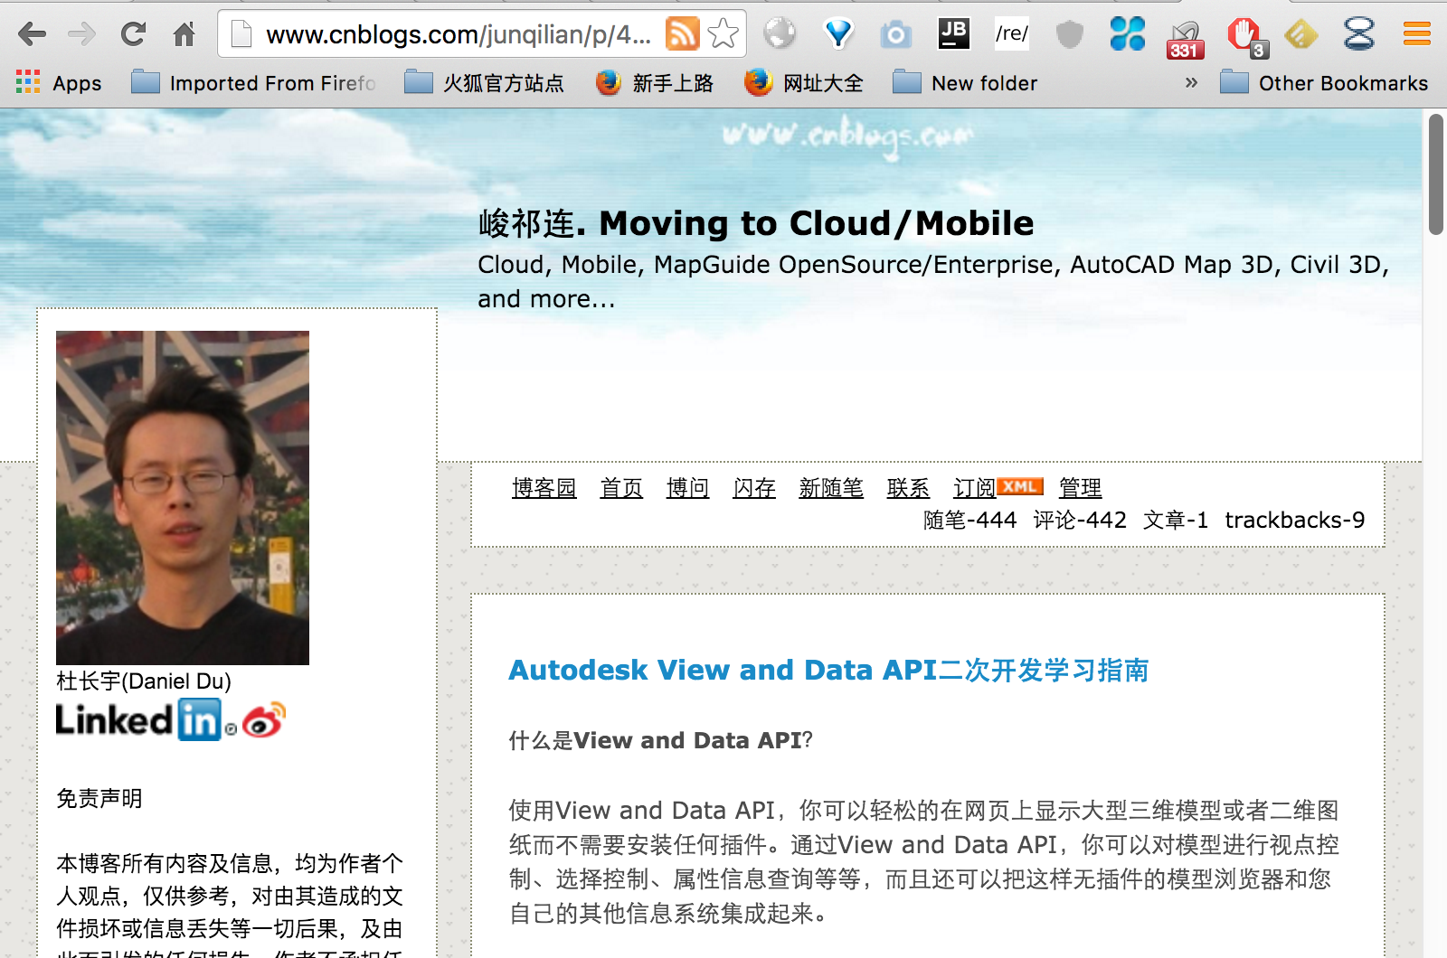Open the blue funnel extension icon
Viewport: 1447px width, 958px height.
(x=838, y=33)
